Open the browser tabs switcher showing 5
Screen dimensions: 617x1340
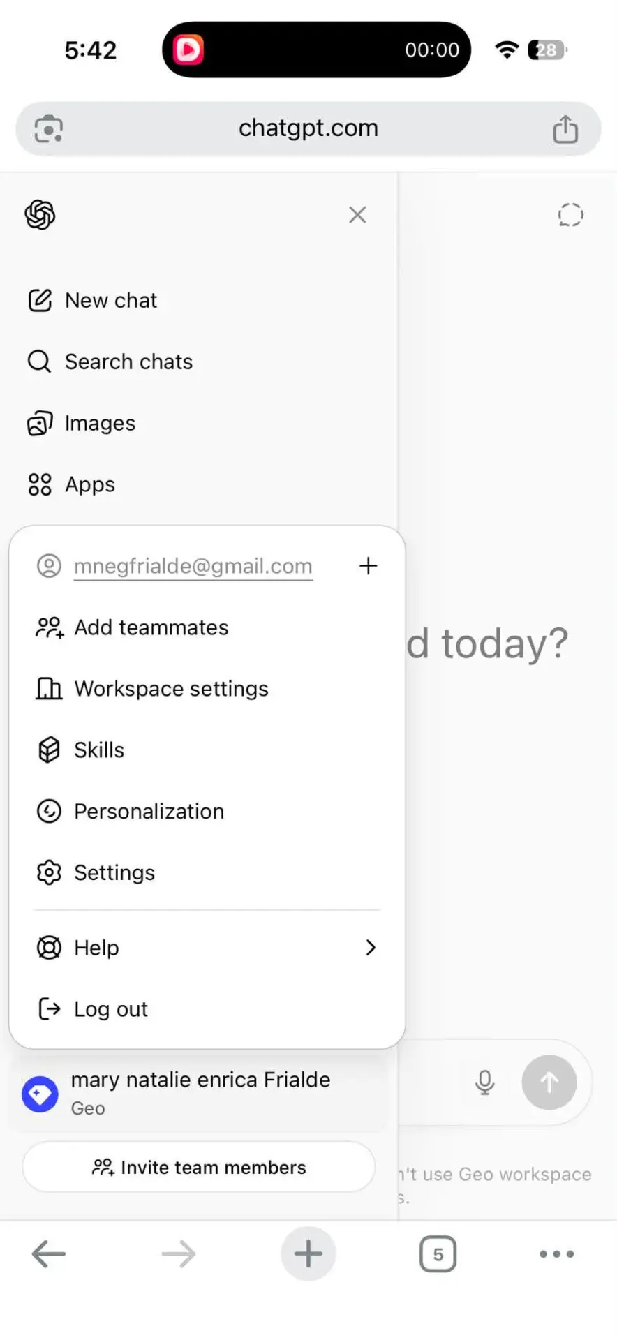[438, 1254]
